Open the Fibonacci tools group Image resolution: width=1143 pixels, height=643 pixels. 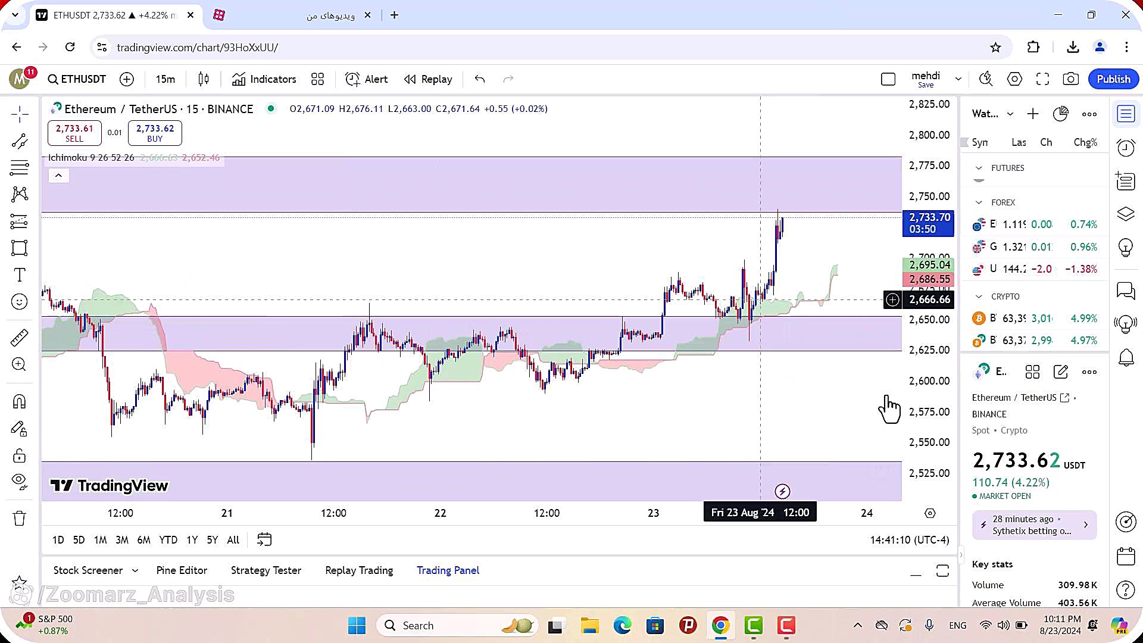pyautogui.click(x=19, y=168)
